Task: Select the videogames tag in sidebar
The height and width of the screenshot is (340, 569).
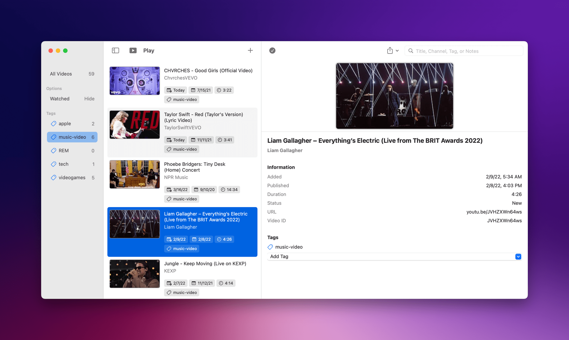Action: click(x=72, y=177)
